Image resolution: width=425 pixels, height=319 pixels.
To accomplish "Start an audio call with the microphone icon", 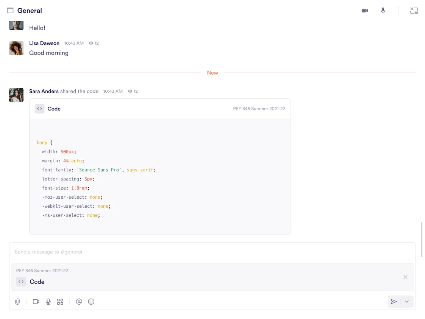I will tap(383, 11).
